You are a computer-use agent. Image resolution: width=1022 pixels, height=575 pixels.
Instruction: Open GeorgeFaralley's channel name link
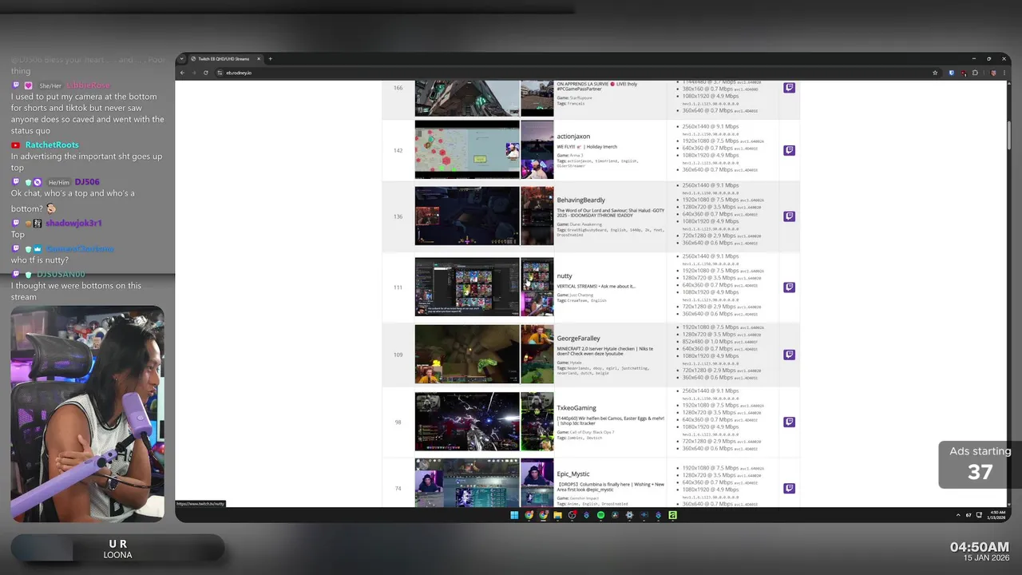point(578,339)
